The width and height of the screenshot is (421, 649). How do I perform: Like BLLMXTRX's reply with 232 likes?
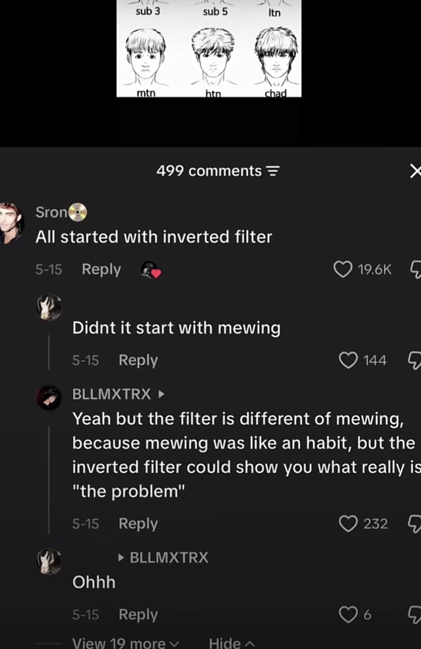tap(348, 524)
